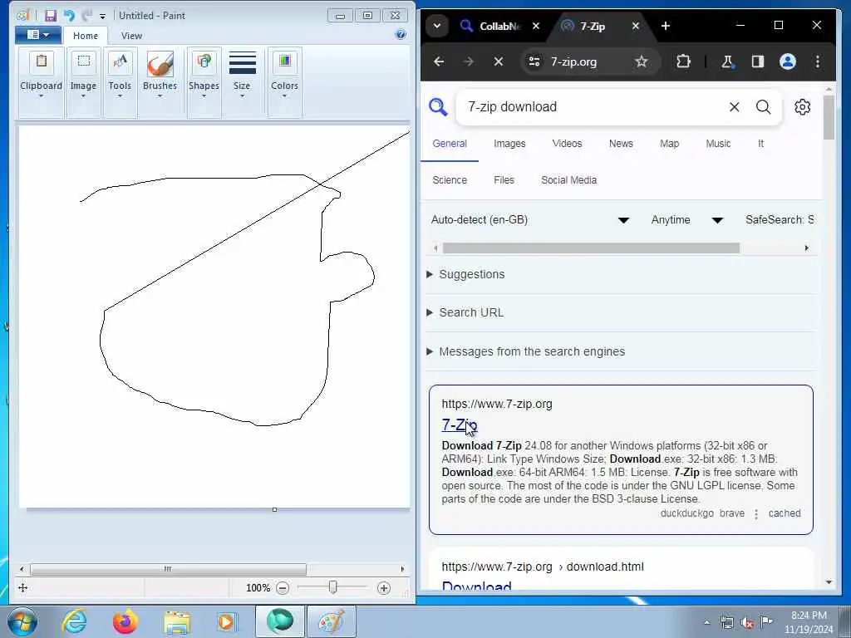Open the cached link of 7-Zip result

(785, 513)
